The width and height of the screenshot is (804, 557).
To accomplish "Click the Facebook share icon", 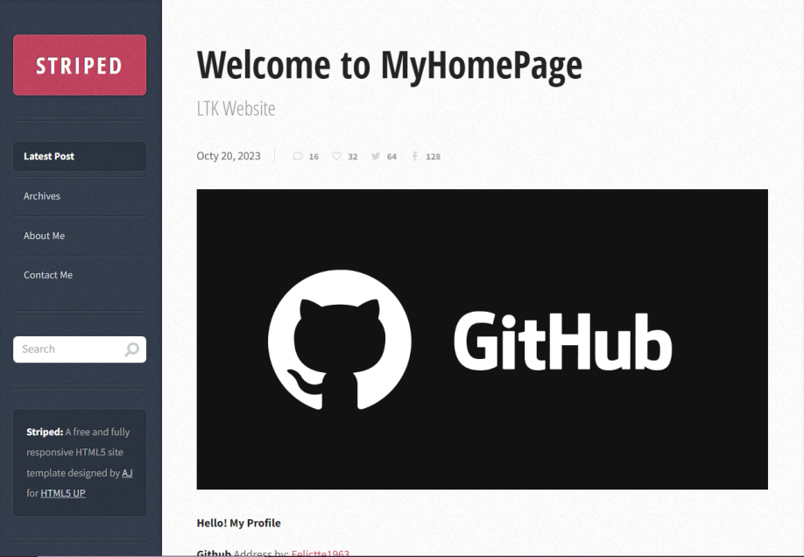I will coord(414,156).
